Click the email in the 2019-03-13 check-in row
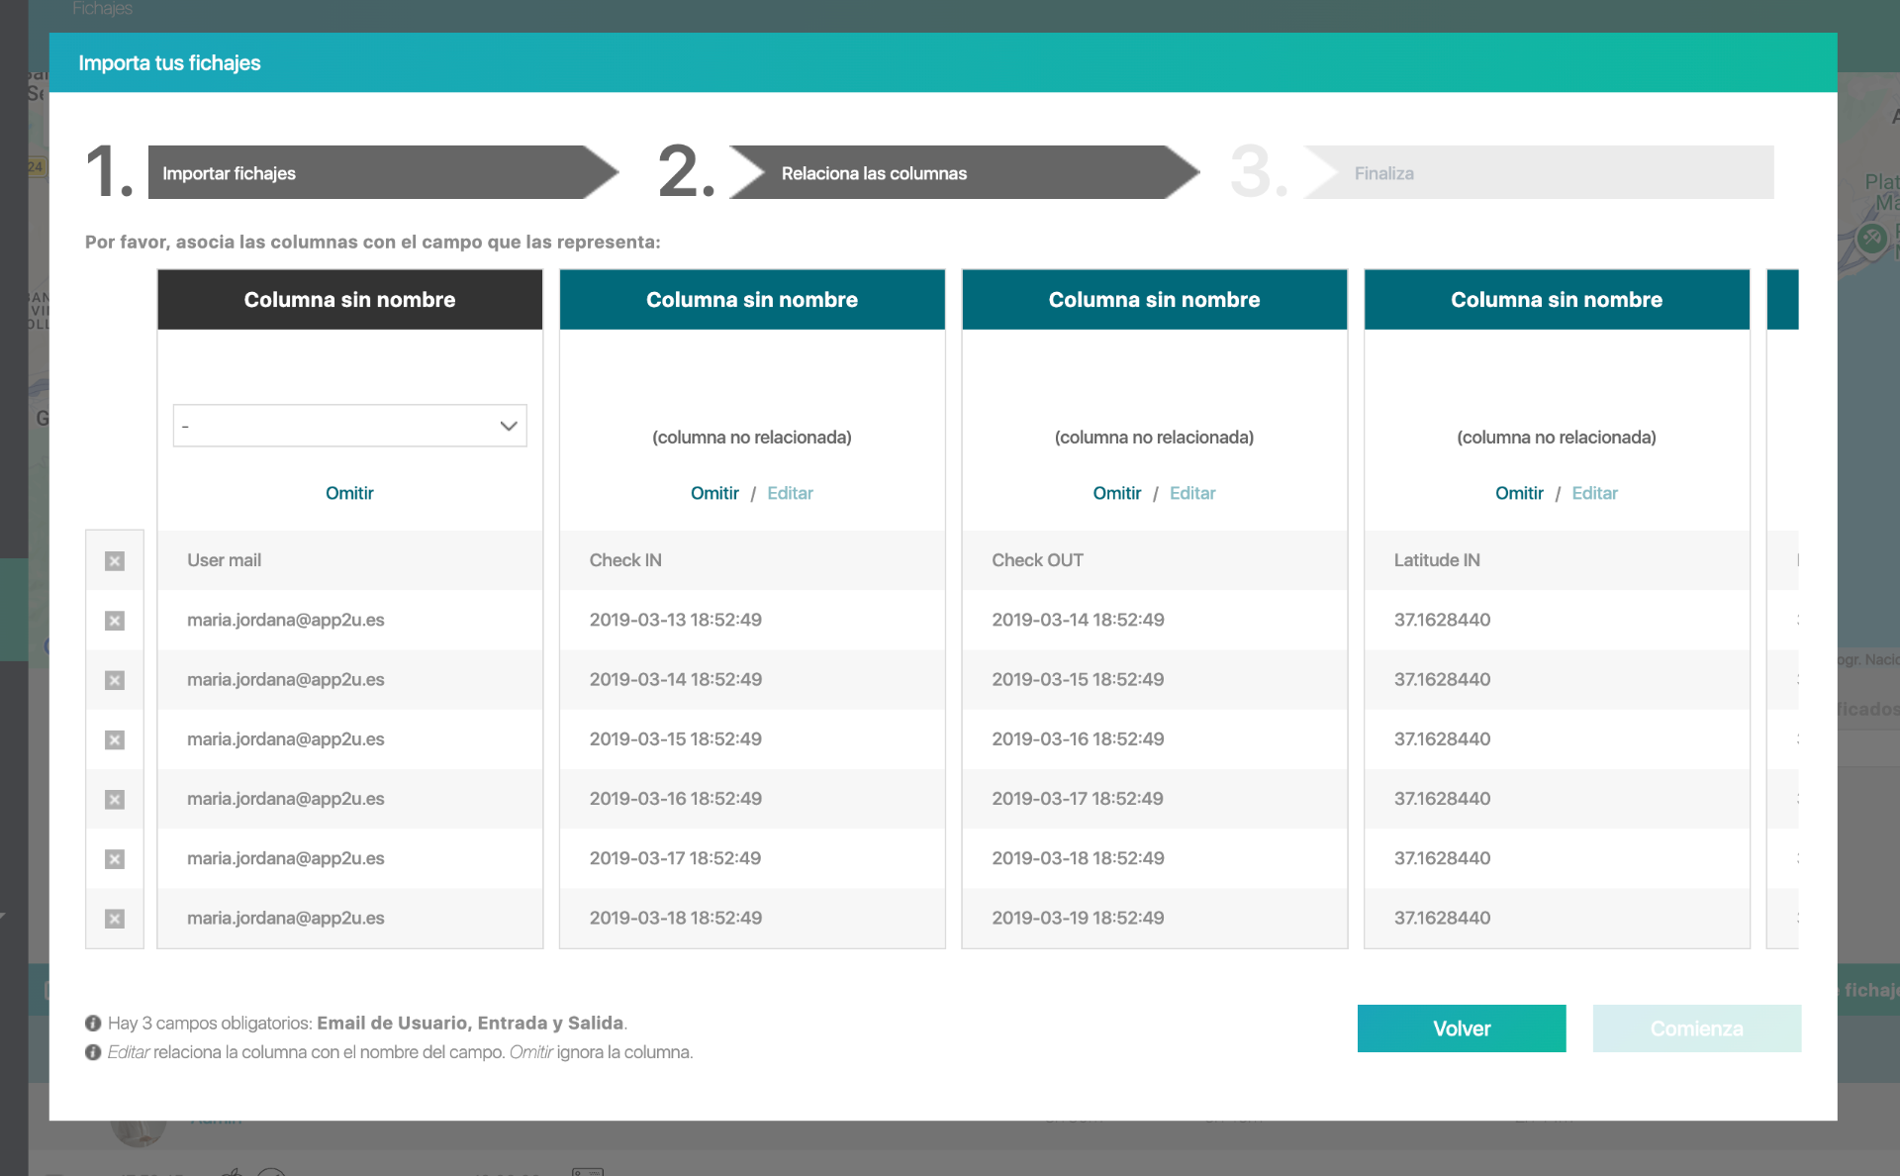This screenshot has width=1900, height=1176. 285,620
